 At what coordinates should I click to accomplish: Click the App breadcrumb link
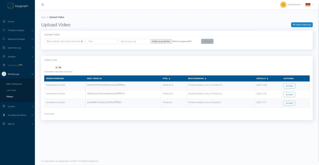click(x=43, y=17)
